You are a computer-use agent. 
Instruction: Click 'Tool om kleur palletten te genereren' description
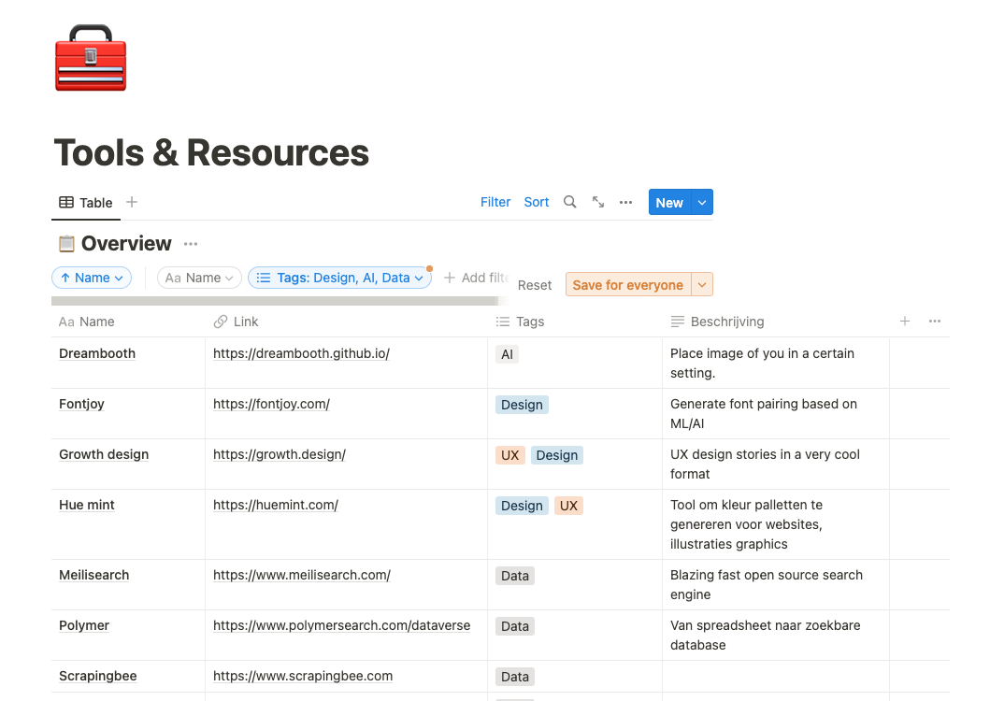pyautogui.click(x=775, y=524)
